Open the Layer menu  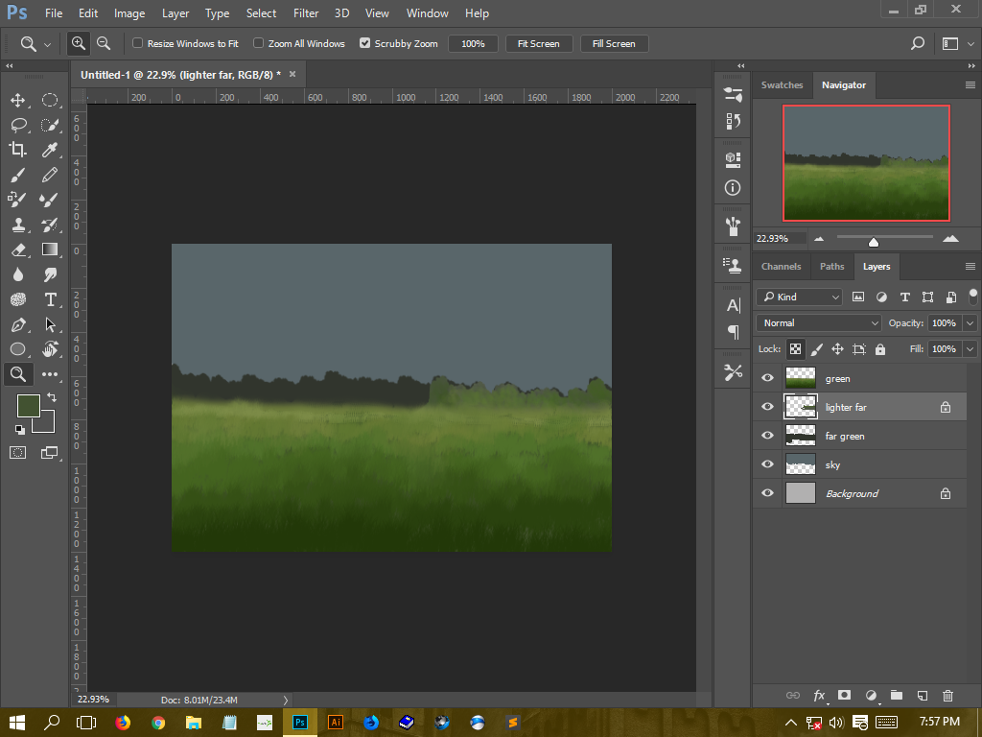pos(175,13)
